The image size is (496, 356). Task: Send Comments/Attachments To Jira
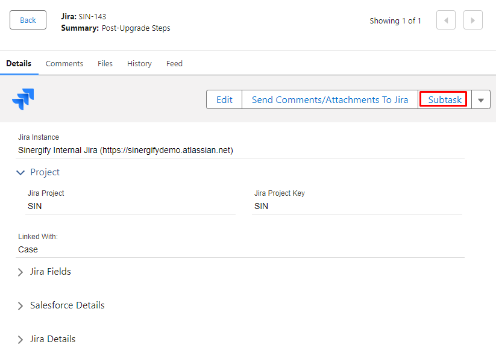point(330,99)
